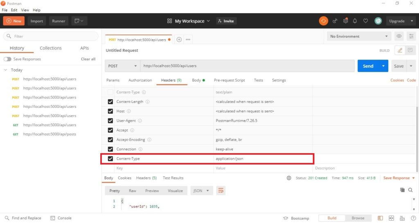The height and width of the screenshot is (223, 419).
Task: Enable the text/plain Content-Type checkbox
Action: (x=110, y=92)
